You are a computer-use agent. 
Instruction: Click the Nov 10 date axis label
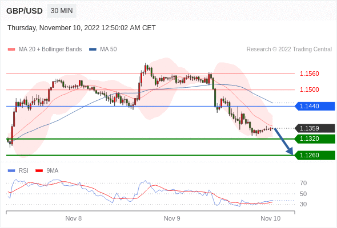(270, 218)
